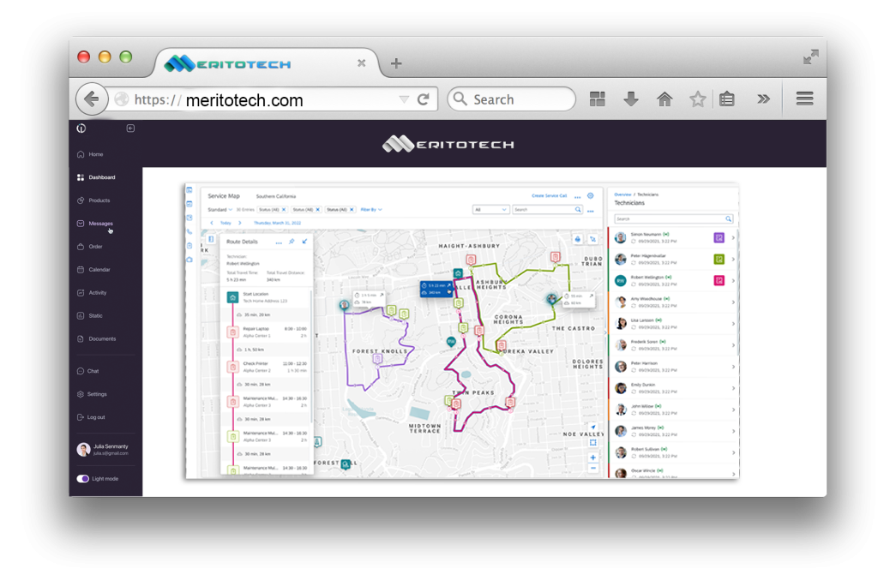The height and width of the screenshot is (580, 878).
Task: Bookmark the page with the star icon
Action: click(697, 99)
